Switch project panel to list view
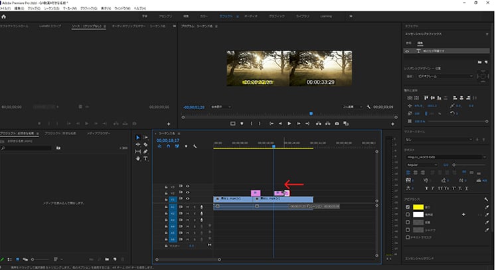The width and height of the screenshot is (498, 270). coord(9,259)
